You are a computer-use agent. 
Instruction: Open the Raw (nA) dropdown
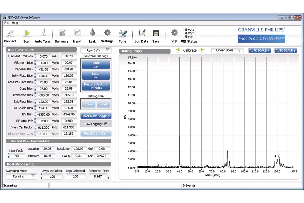96,50
